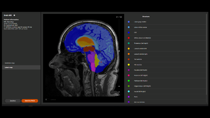210x118 pixels.
Task: Go to previous slice with up chevron
Action: [x=119, y=86]
